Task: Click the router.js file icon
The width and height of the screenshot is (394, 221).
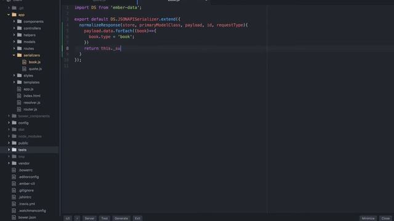Action: click(19, 109)
